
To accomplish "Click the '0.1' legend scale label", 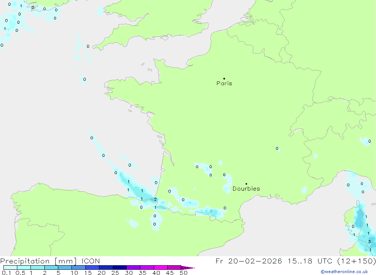I will [6, 273].
